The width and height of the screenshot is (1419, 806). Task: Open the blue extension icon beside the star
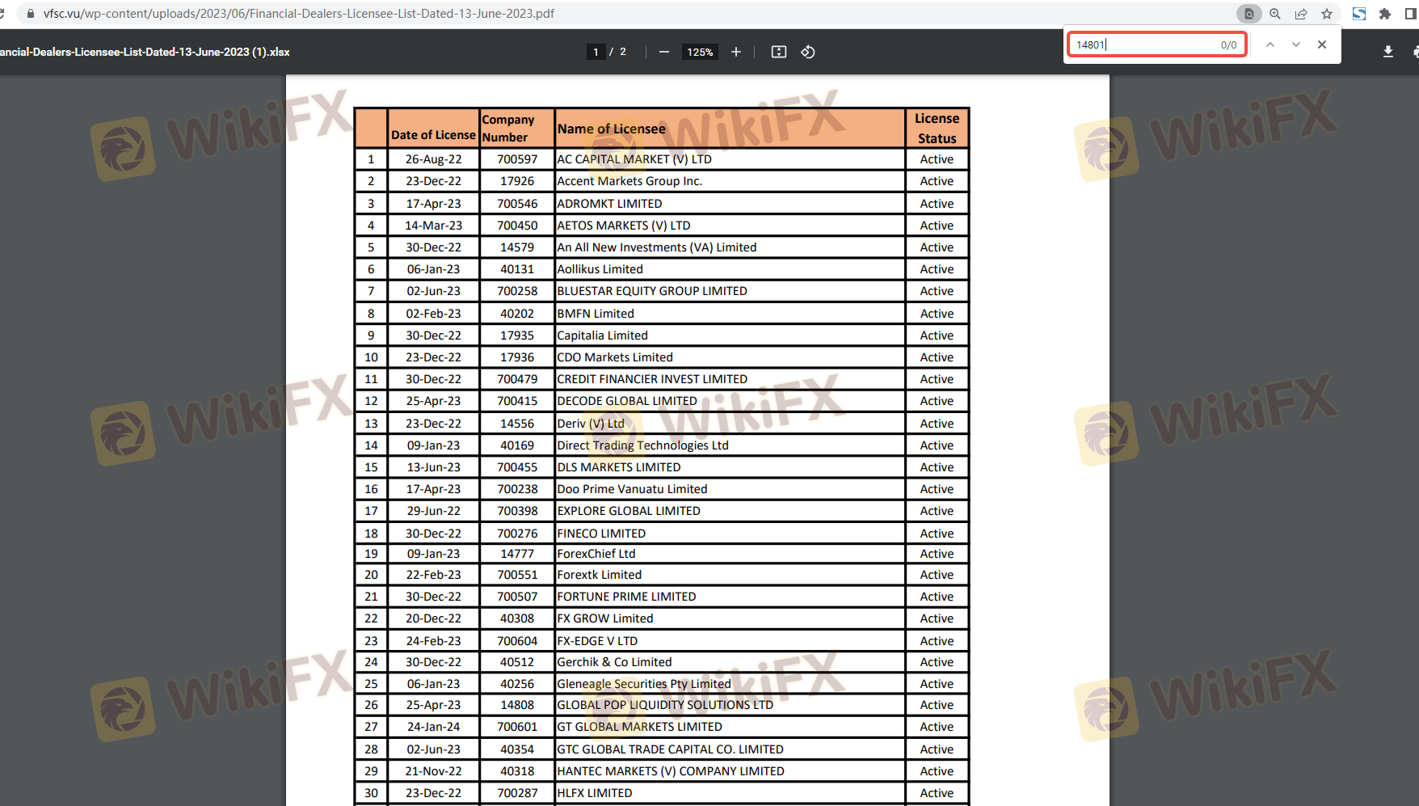[x=1359, y=14]
